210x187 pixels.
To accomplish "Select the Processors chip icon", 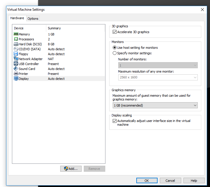I will click(16, 39).
